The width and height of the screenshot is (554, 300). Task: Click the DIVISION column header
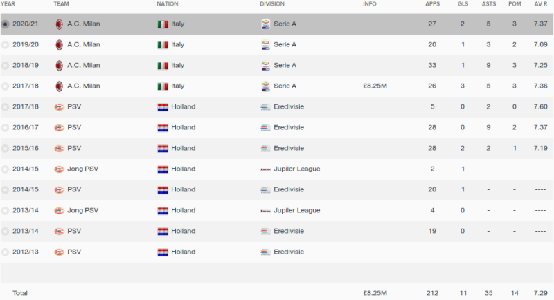tap(272, 4)
